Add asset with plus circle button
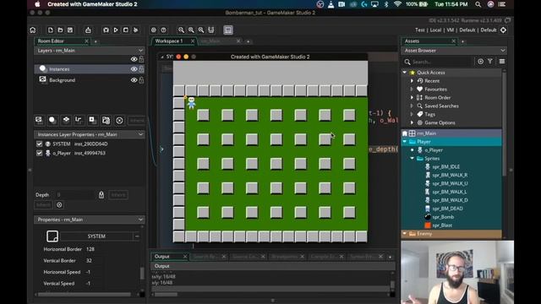This screenshot has height=304, width=541. (x=480, y=62)
